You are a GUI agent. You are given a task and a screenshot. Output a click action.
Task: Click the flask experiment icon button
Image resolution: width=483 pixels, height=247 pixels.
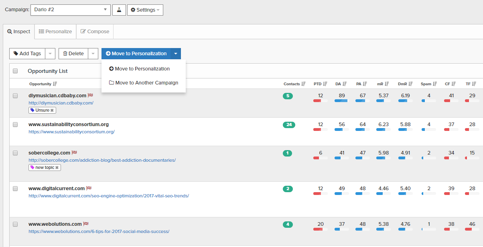pyautogui.click(x=119, y=10)
